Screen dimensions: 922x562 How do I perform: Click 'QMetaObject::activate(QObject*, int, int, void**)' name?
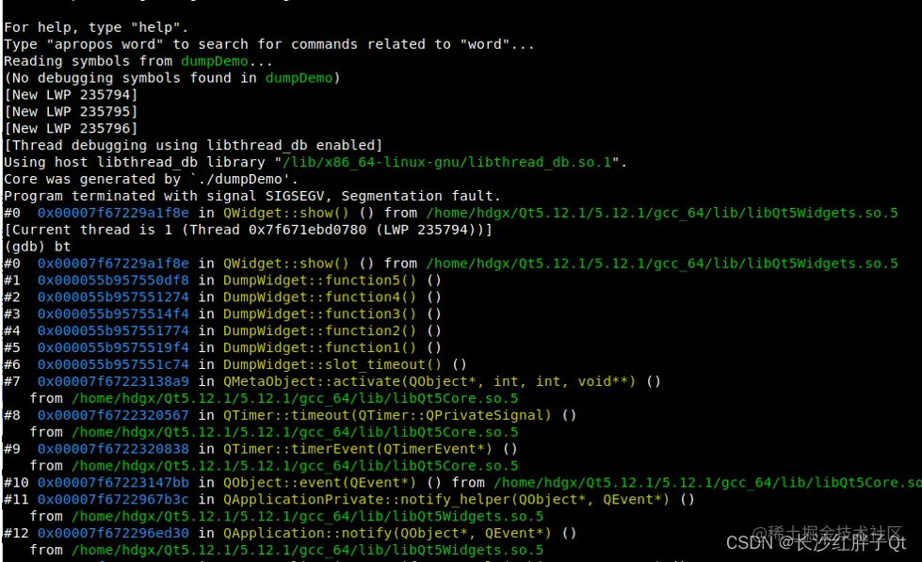click(x=429, y=381)
